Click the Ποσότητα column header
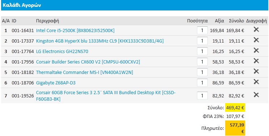 (197, 21)
